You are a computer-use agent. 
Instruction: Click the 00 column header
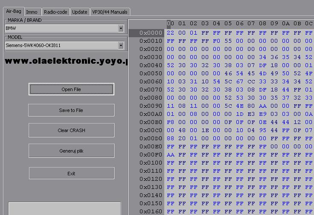tap(170, 24)
